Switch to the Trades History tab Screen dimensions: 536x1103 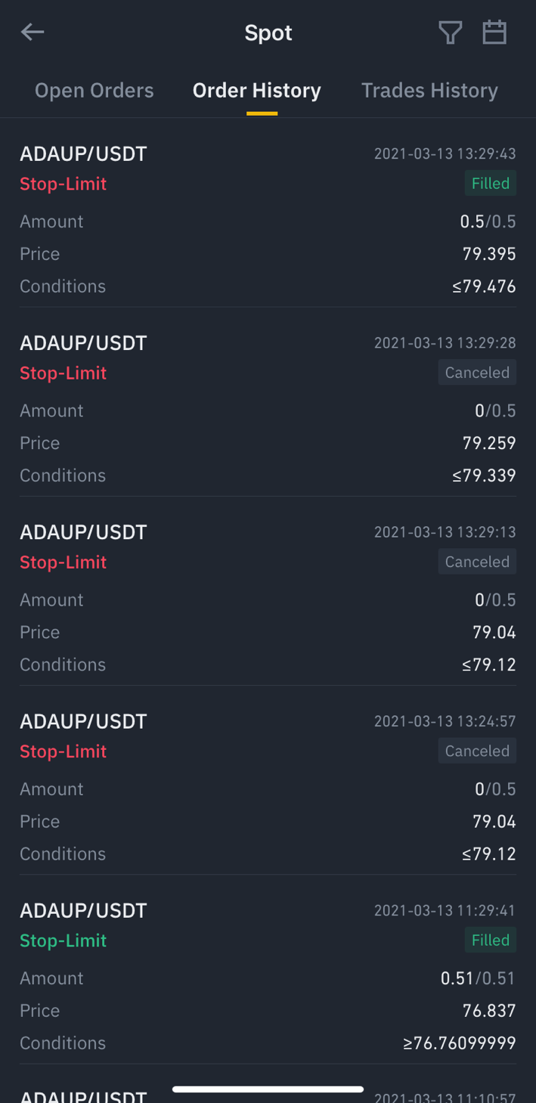coord(429,91)
